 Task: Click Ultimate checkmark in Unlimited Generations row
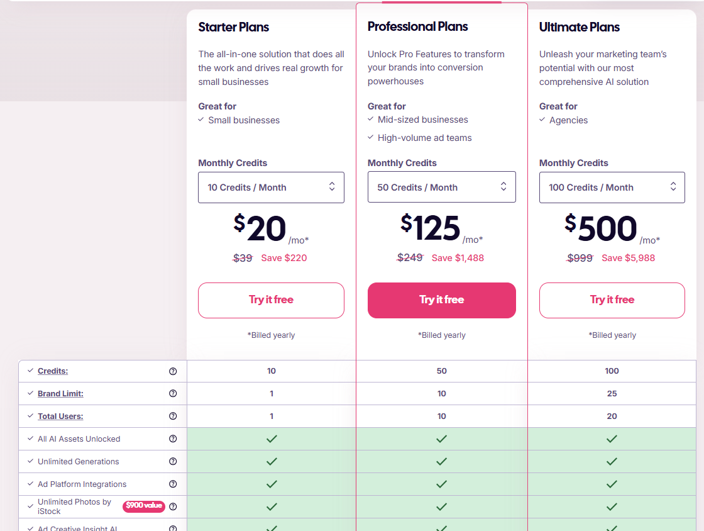tap(612, 461)
